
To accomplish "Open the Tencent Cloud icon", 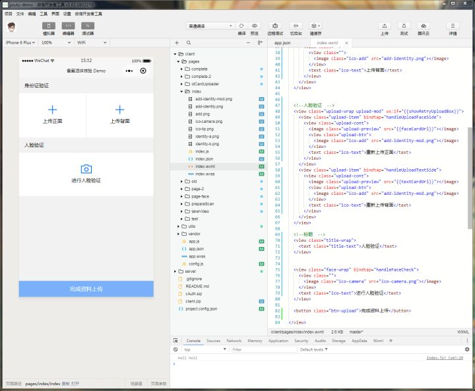I will pyautogui.click(x=424, y=26).
